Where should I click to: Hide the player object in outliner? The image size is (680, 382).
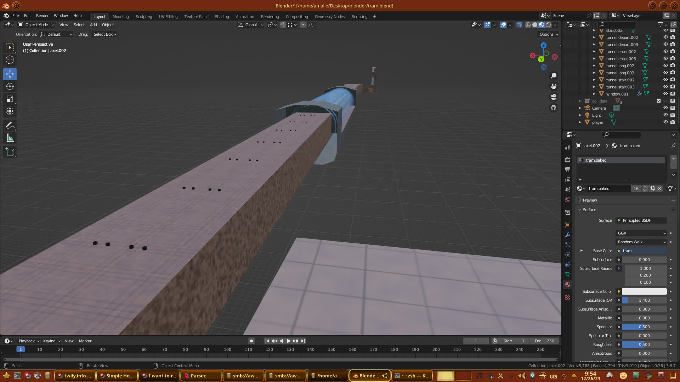coord(665,122)
